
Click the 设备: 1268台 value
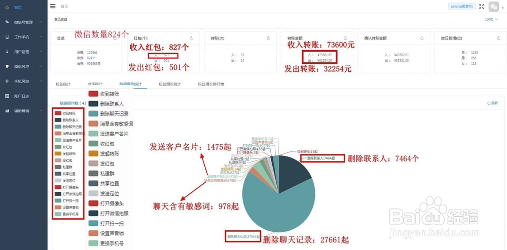(87, 52)
